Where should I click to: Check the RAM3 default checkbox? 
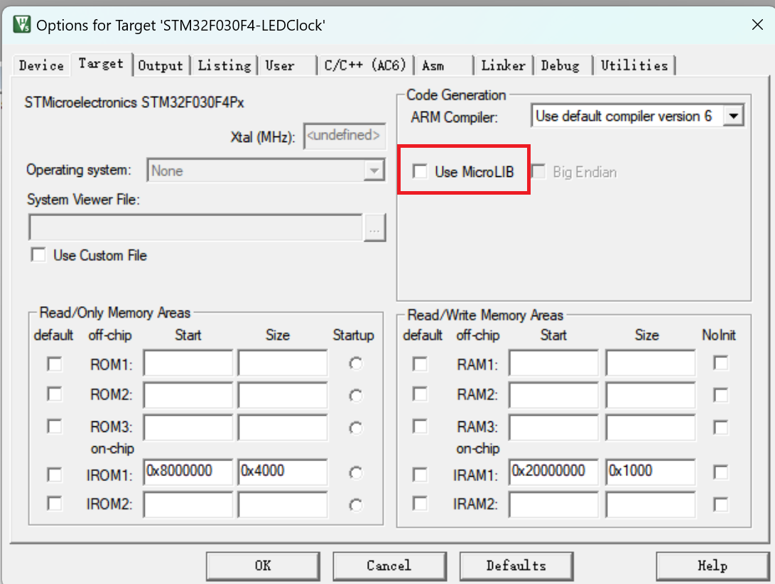(x=420, y=426)
